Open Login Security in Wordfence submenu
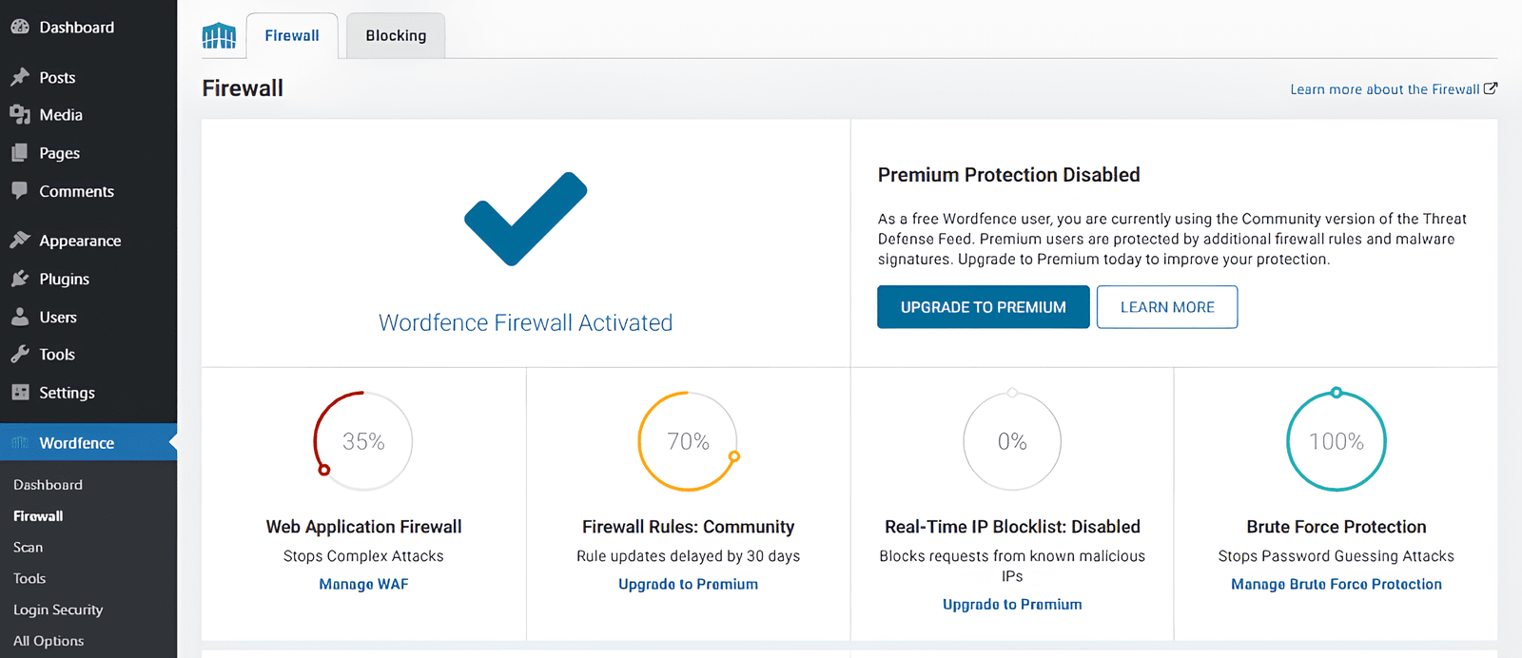The width and height of the screenshot is (1522, 658). (x=58, y=610)
